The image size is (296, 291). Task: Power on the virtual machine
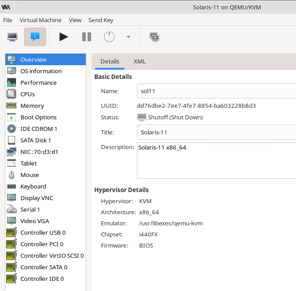pos(64,37)
